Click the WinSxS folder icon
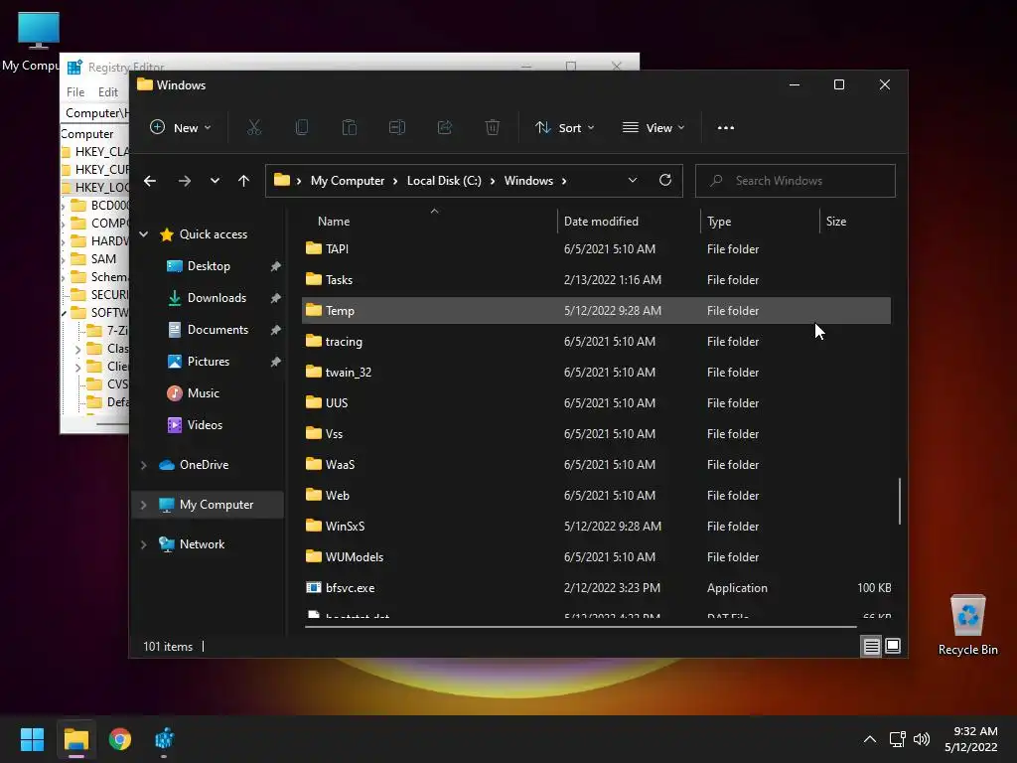The image size is (1017, 763). (x=314, y=526)
